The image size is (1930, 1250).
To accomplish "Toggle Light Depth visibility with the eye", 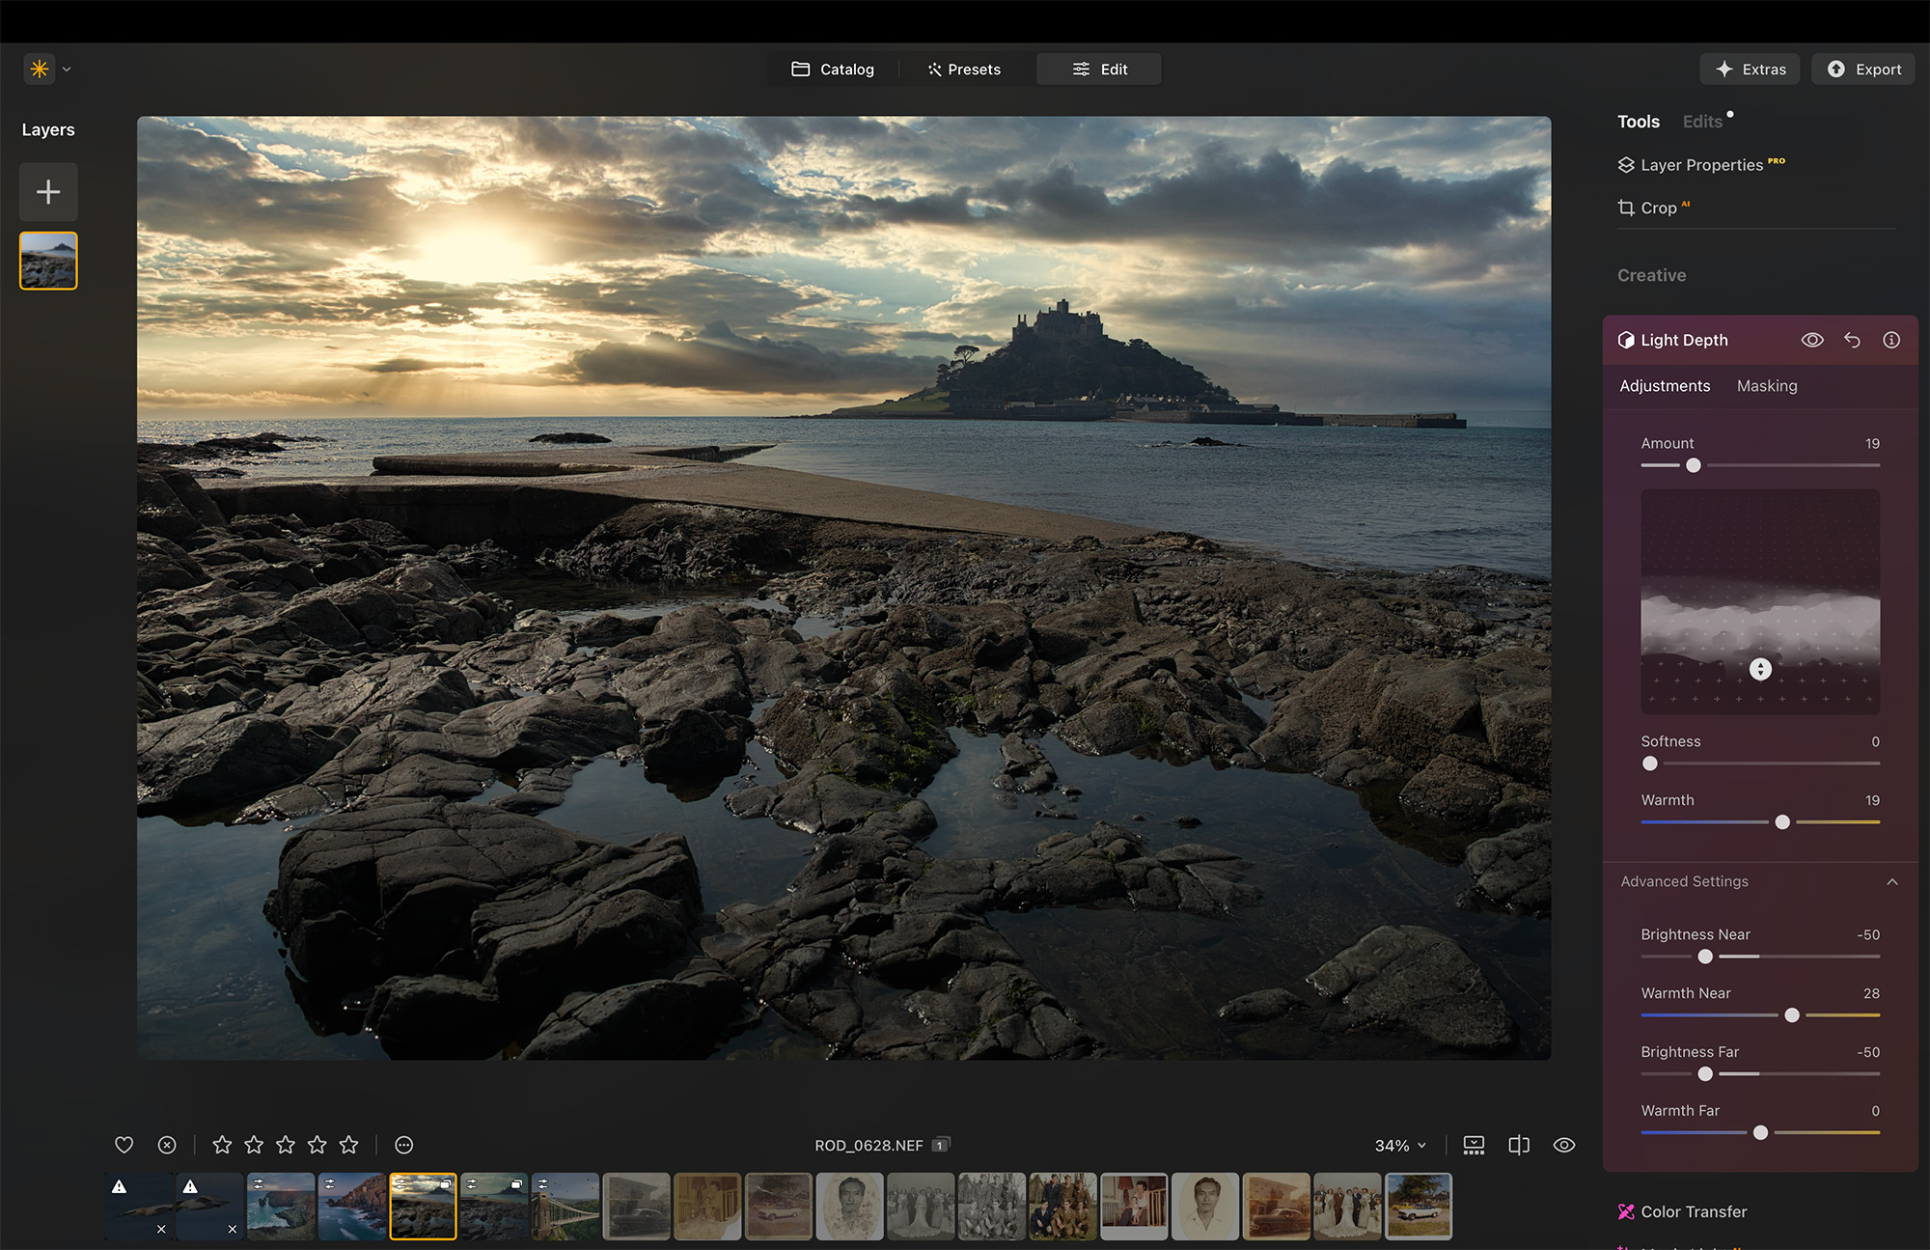I will (x=1812, y=340).
